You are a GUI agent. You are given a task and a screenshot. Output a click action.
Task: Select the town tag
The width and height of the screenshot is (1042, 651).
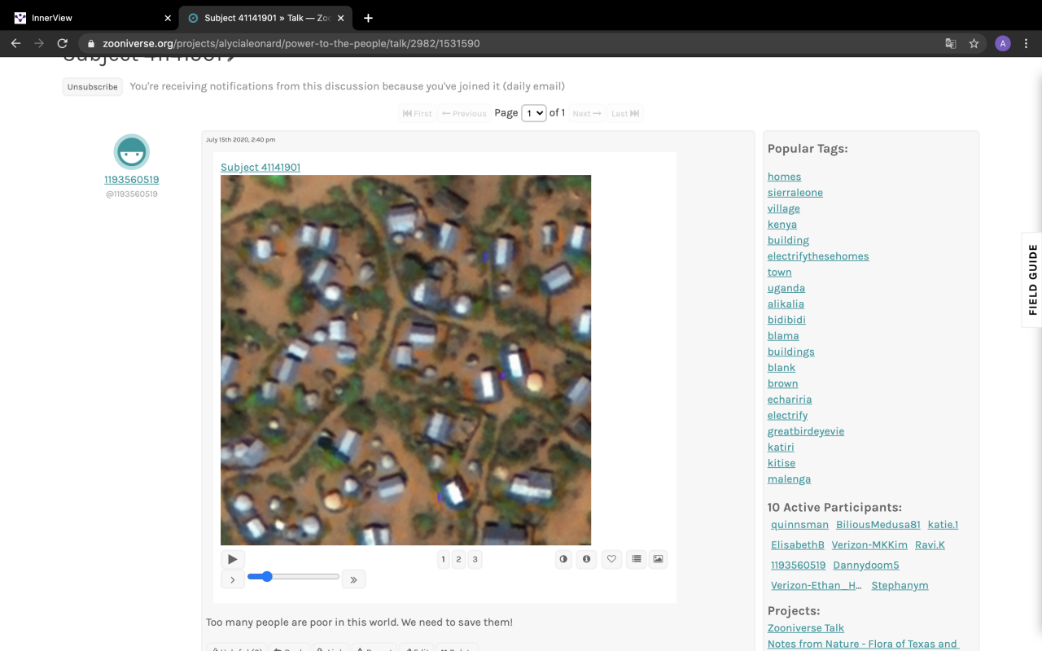coord(779,272)
